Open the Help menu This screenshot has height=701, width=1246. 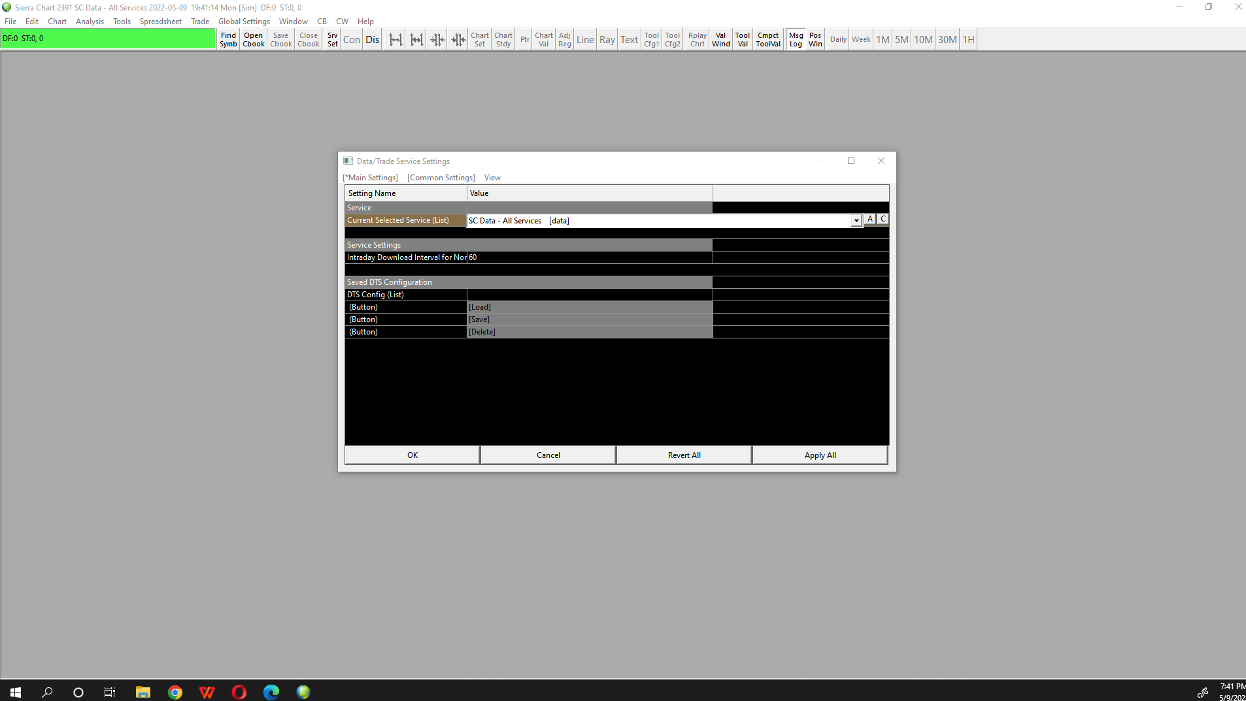pyautogui.click(x=365, y=22)
